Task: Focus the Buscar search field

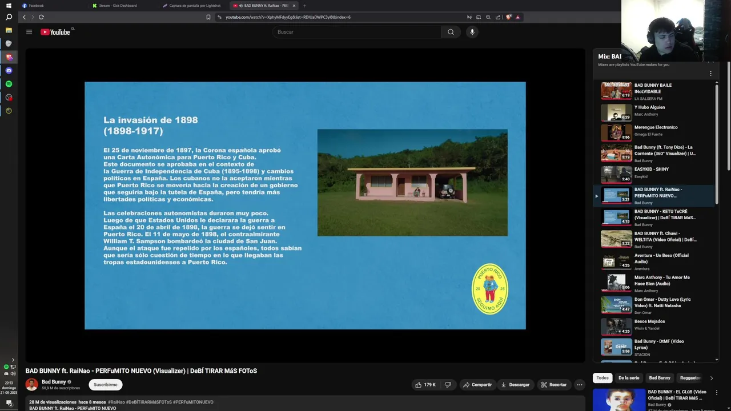Action: click(357, 32)
